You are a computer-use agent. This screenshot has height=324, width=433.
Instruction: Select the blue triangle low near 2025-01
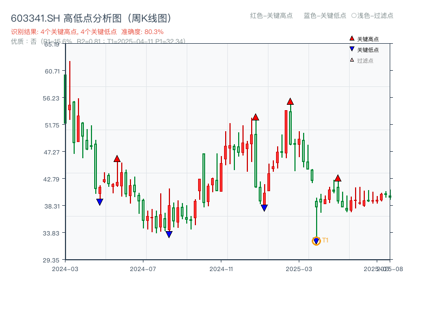[x=264, y=207]
